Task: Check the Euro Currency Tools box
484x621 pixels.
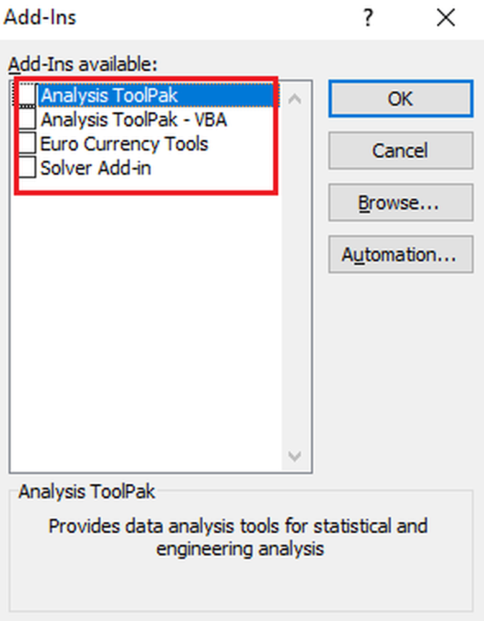Action: point(27,143)
